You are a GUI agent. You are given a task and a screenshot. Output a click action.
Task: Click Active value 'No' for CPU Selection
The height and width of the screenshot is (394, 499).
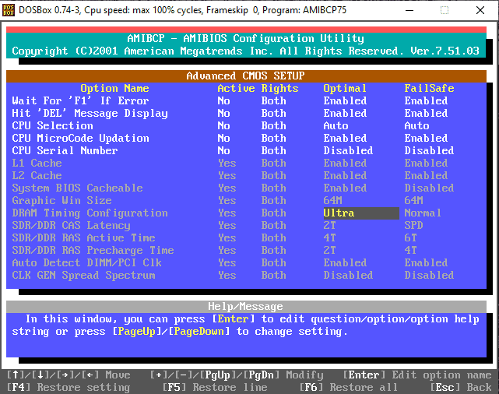(223, 125)
